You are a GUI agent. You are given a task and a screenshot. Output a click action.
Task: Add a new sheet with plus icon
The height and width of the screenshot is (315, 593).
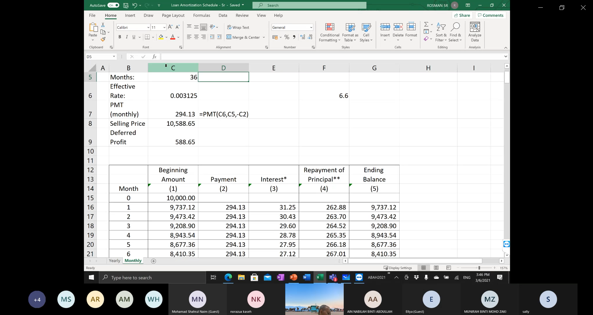coord(154,261)
